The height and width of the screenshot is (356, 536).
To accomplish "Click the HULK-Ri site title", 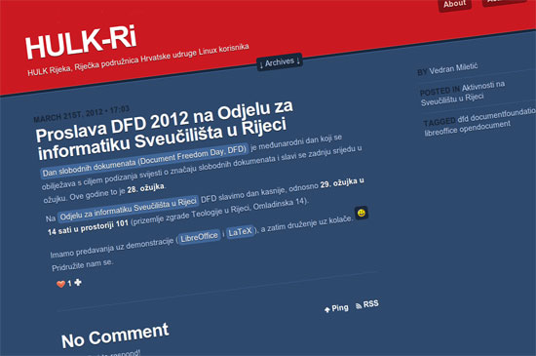I will [81, 42].
